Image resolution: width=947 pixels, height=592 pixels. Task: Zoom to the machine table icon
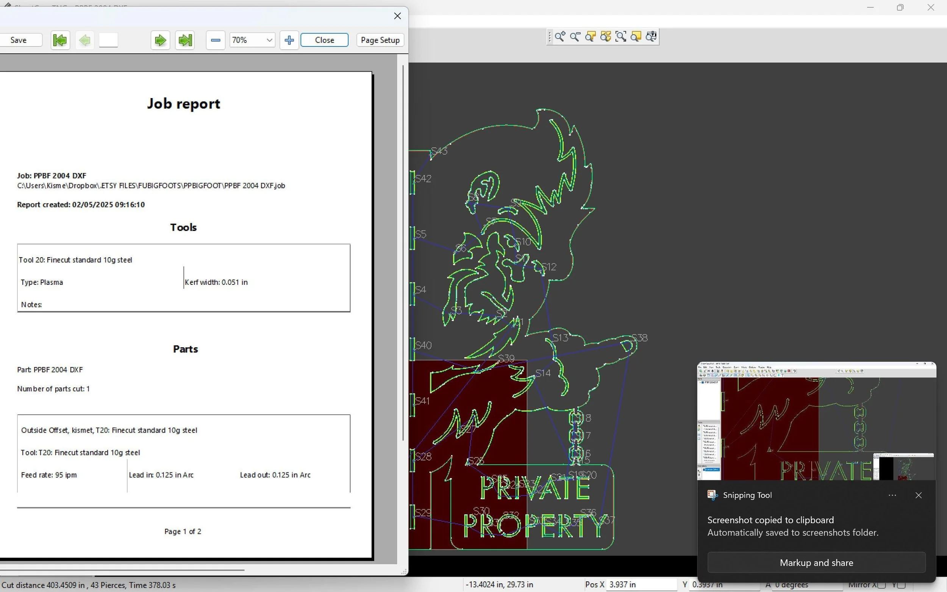tap(652, 37)
